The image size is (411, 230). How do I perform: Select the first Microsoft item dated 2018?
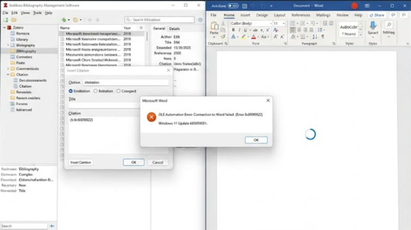[101, 34]
